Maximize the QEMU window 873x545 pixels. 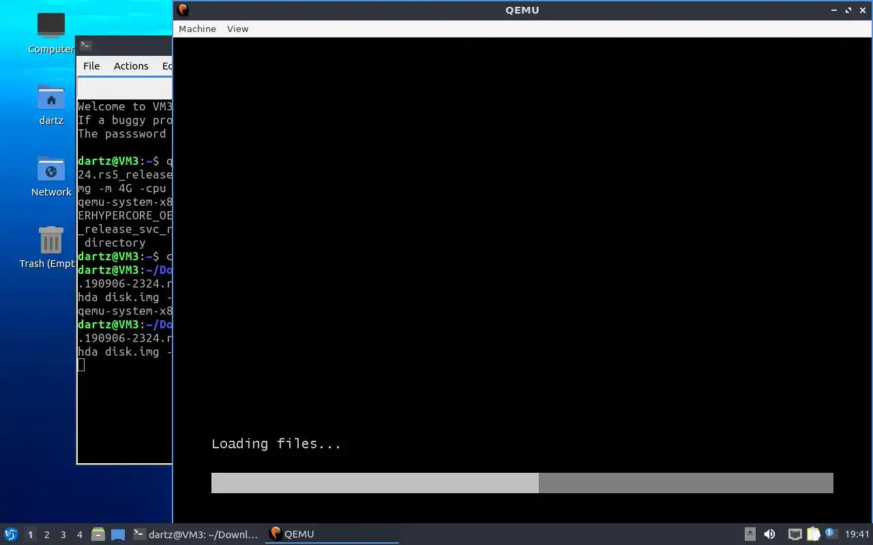[x=848, y=10]
